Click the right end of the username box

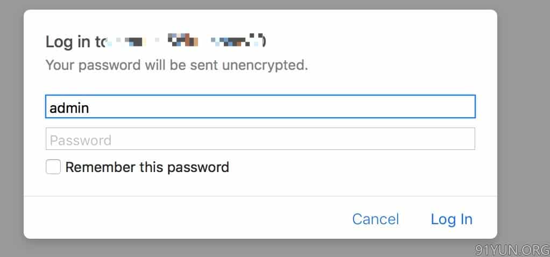[x=463, y=106]
